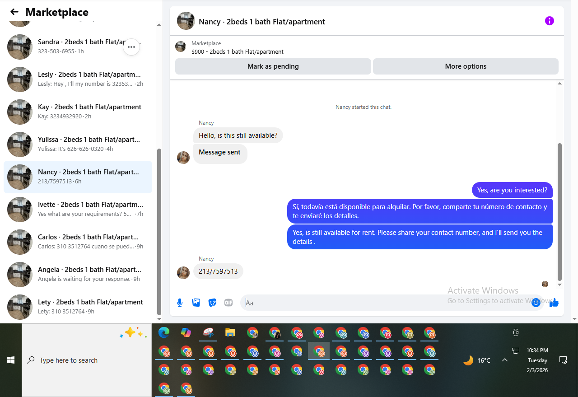Click the Meet Now tray icon

click(516, 332)
